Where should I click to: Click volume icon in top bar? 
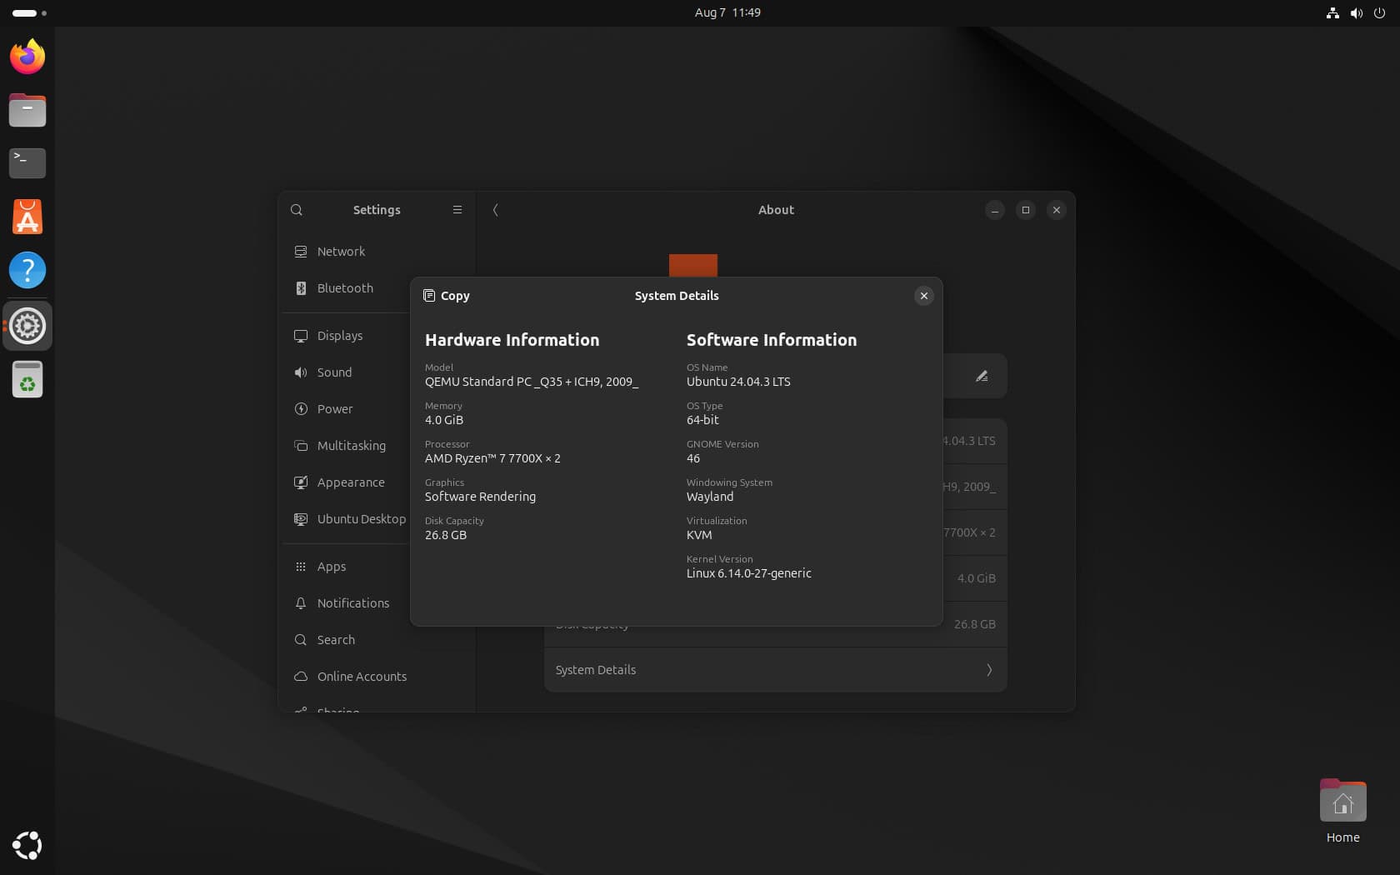(1357, 12)
